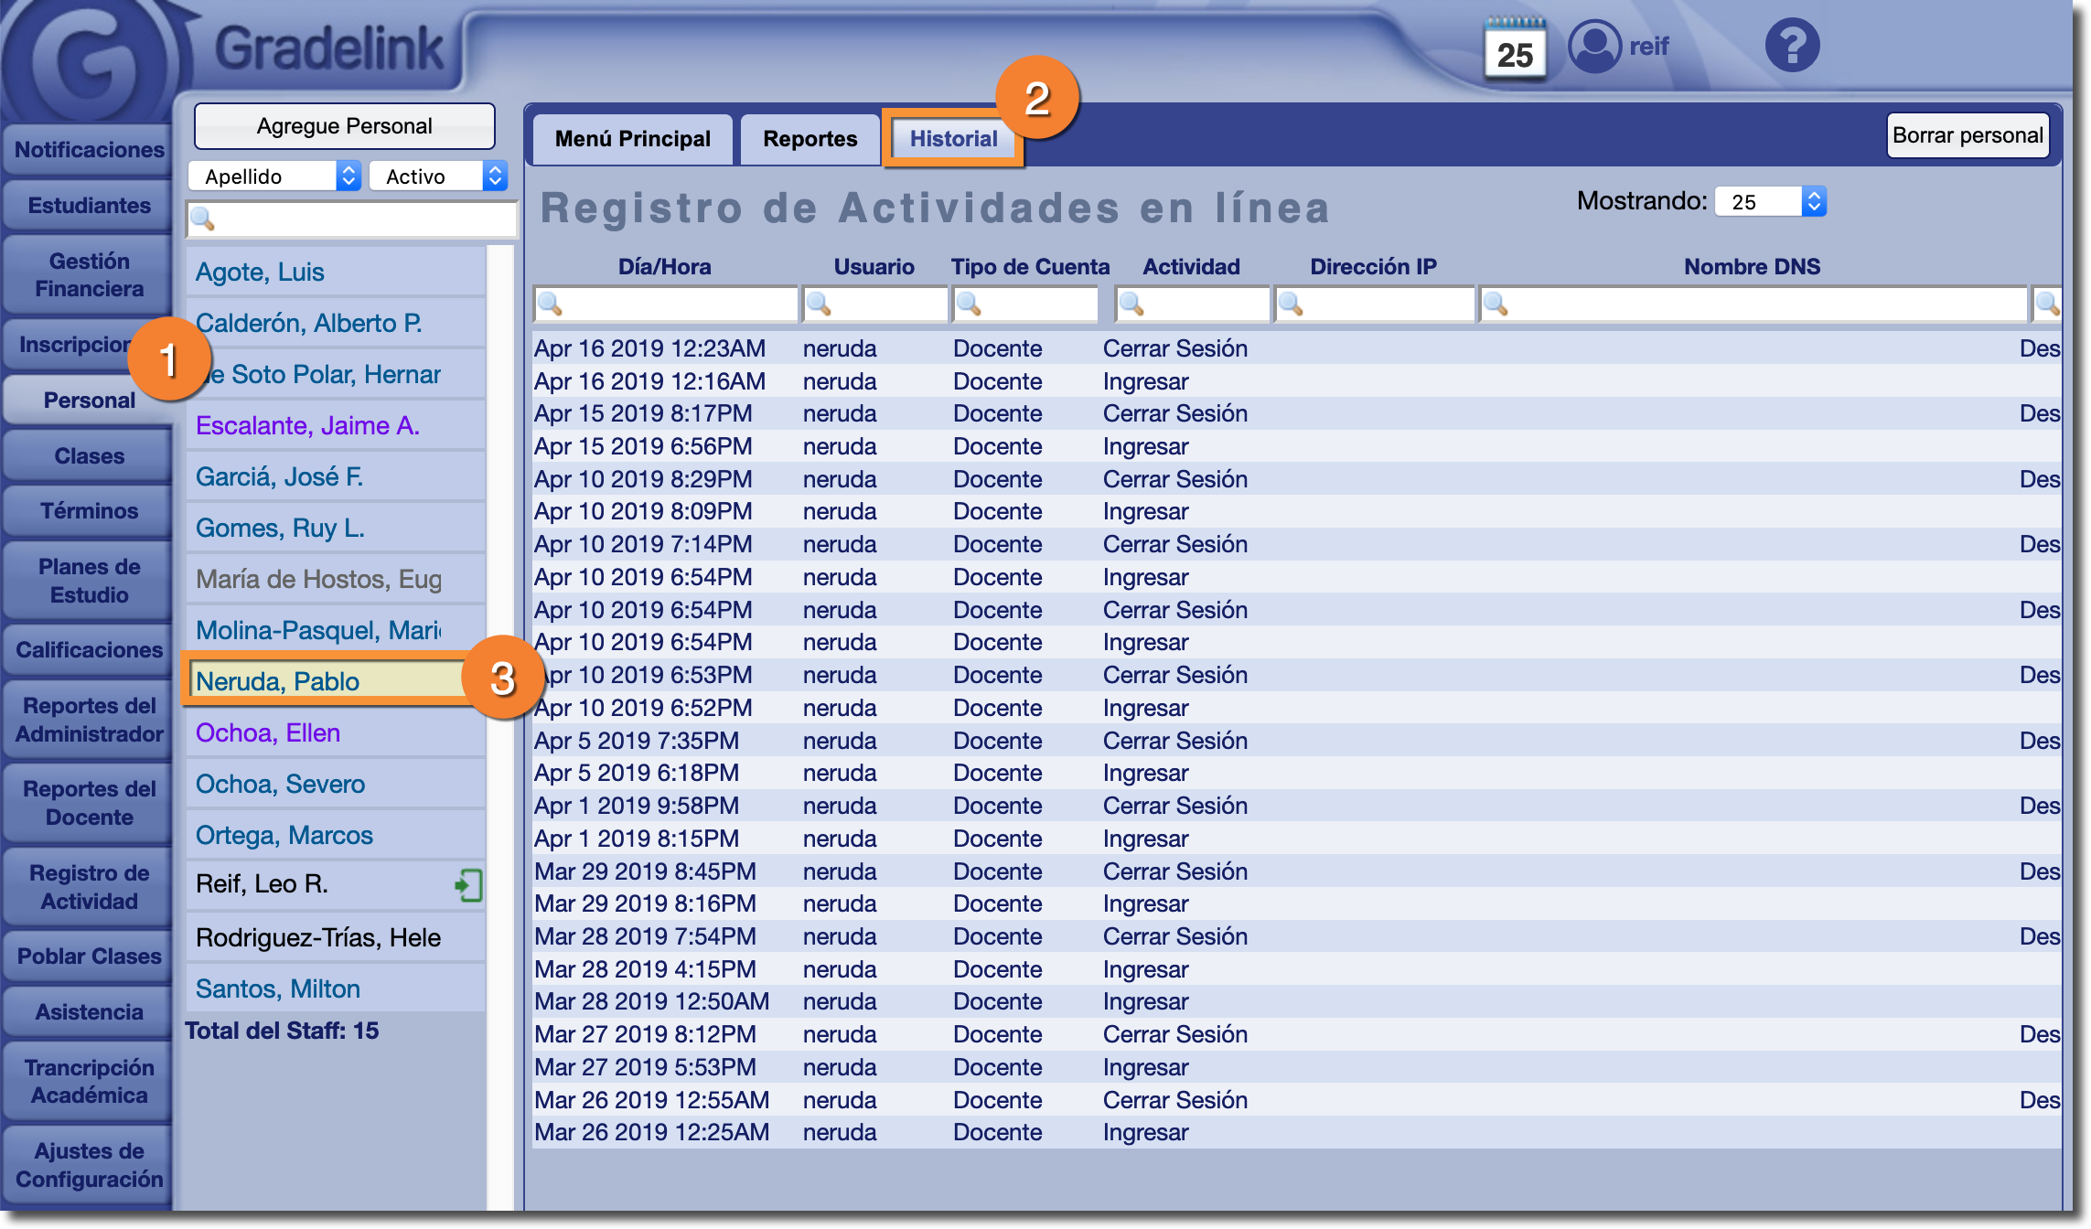Open Estudiantes in the left sidebar
Image resolution: width=2091 pixels, height=1229 pixels.
pos(89,206)
